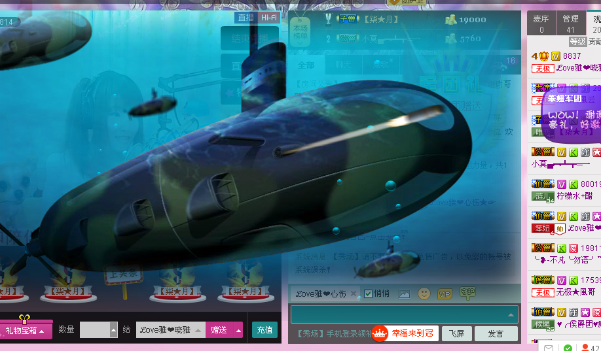The height and width of the screenshot is (351, 601).
Task: Select the 聊天 chat tab
Action: [x=343, y=65]
